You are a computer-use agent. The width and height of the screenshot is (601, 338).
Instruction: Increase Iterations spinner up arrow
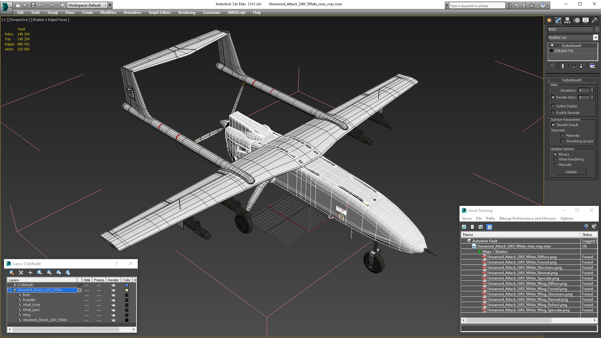[x=592, y=89]
